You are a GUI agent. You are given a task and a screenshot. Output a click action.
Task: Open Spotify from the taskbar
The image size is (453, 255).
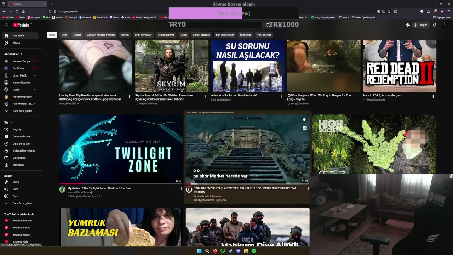tap(254, 251)
